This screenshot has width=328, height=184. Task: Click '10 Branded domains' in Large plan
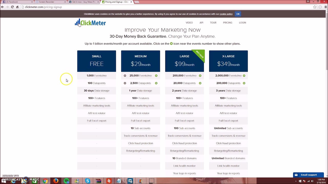(x=184, y=158)
